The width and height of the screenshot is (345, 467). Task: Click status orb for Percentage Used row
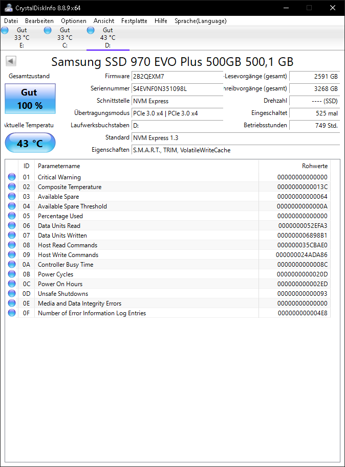pyautogui.click(x=12, y=216)
